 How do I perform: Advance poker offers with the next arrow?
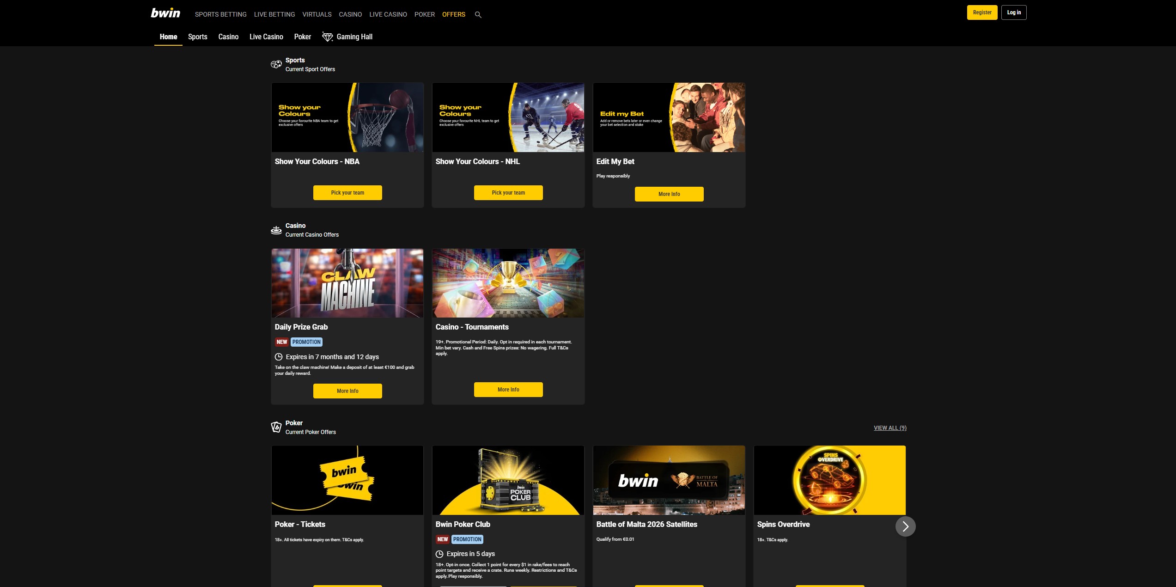(x=906, y=526)
